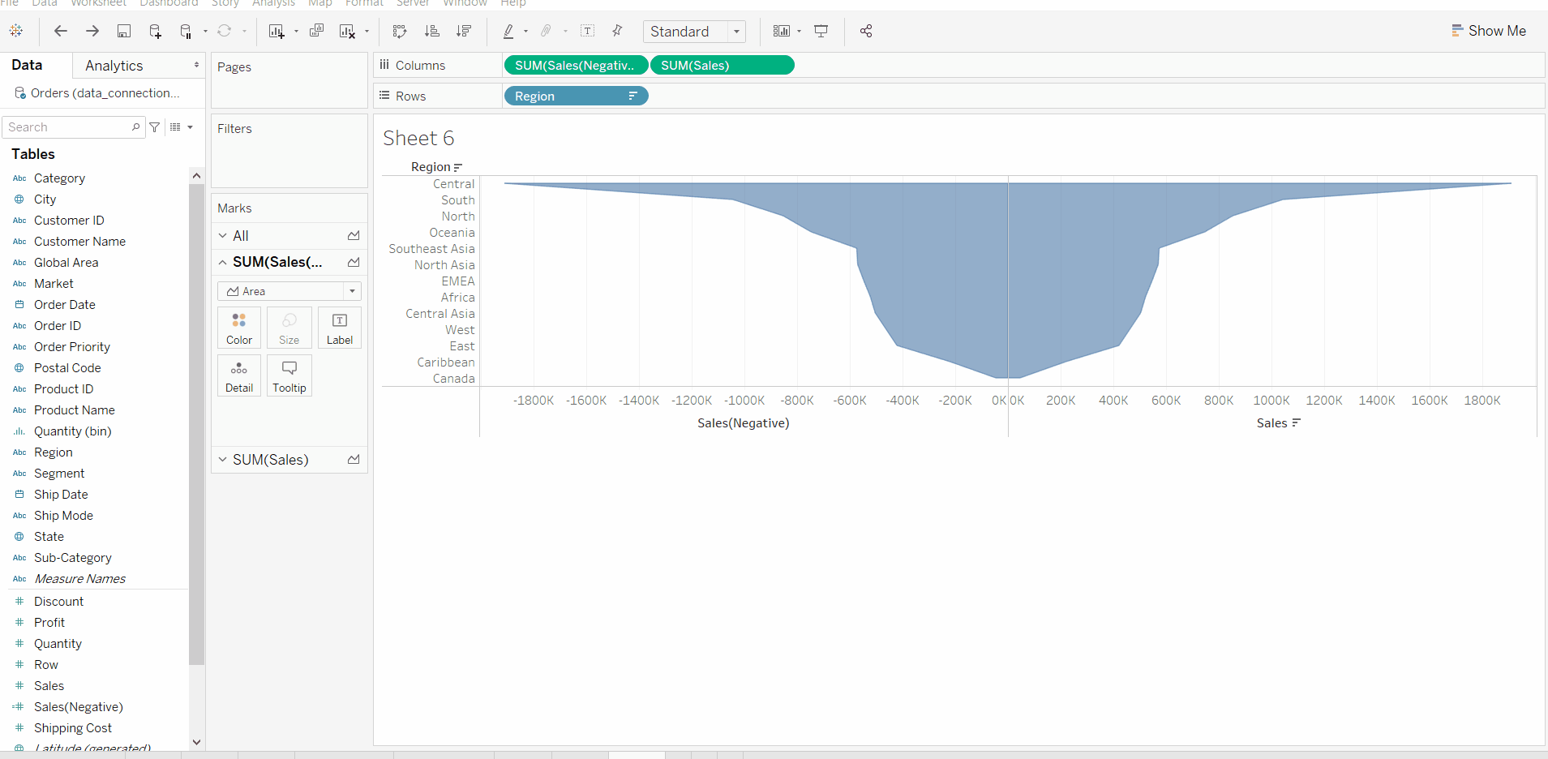The width and height of the screenshot is (1548, 759).
Task: Open the field filter funnel icon
Action: tap(155, 127)
